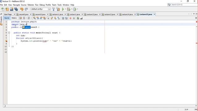The image size is (198, 111).
Task: Close the Lecture15.java tab
Action: coord(154,14)
